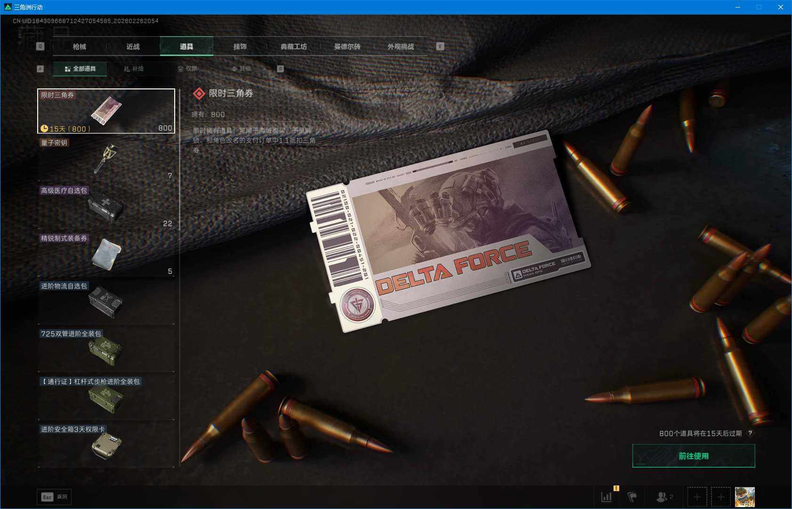Select the 高级医疗自选包 item
This screenshot has height=509, width=792.
[x=106, y=207]
